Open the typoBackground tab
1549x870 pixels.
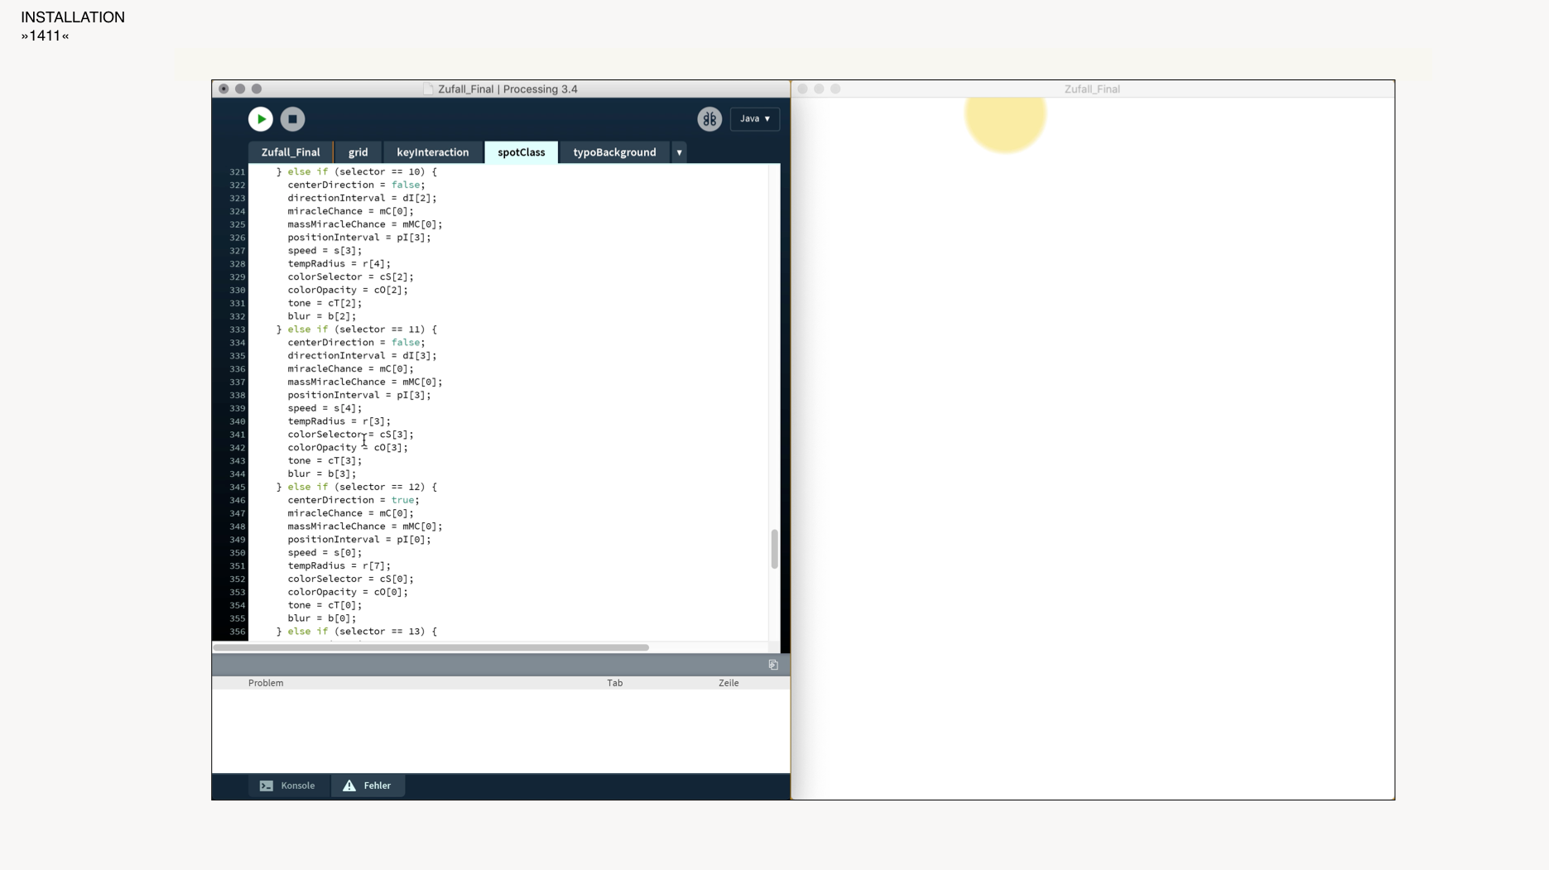tap(614, 152)
